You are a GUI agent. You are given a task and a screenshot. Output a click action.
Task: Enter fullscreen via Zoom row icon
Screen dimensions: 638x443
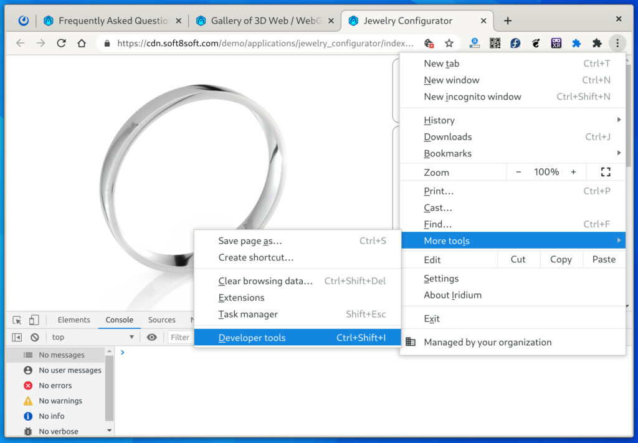pyautogui.click(x=606, y=172)
